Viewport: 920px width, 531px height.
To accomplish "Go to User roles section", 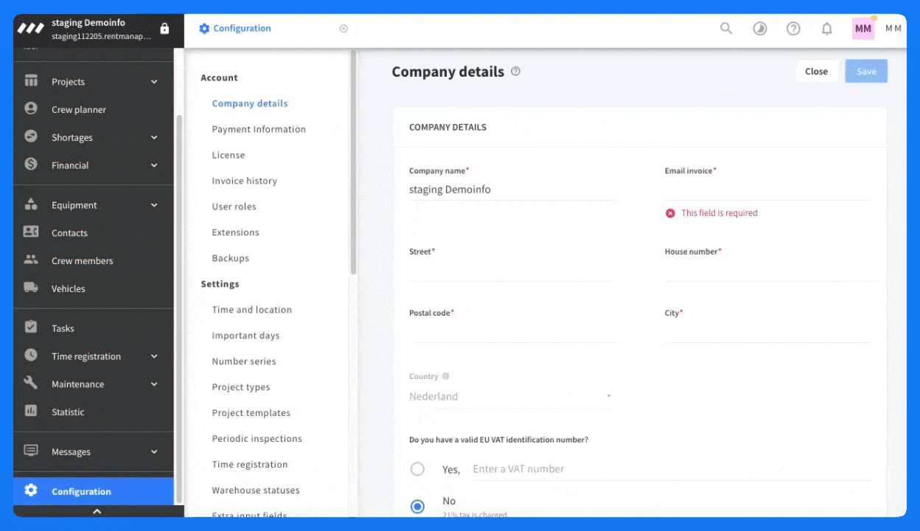I will pos(234,206).
